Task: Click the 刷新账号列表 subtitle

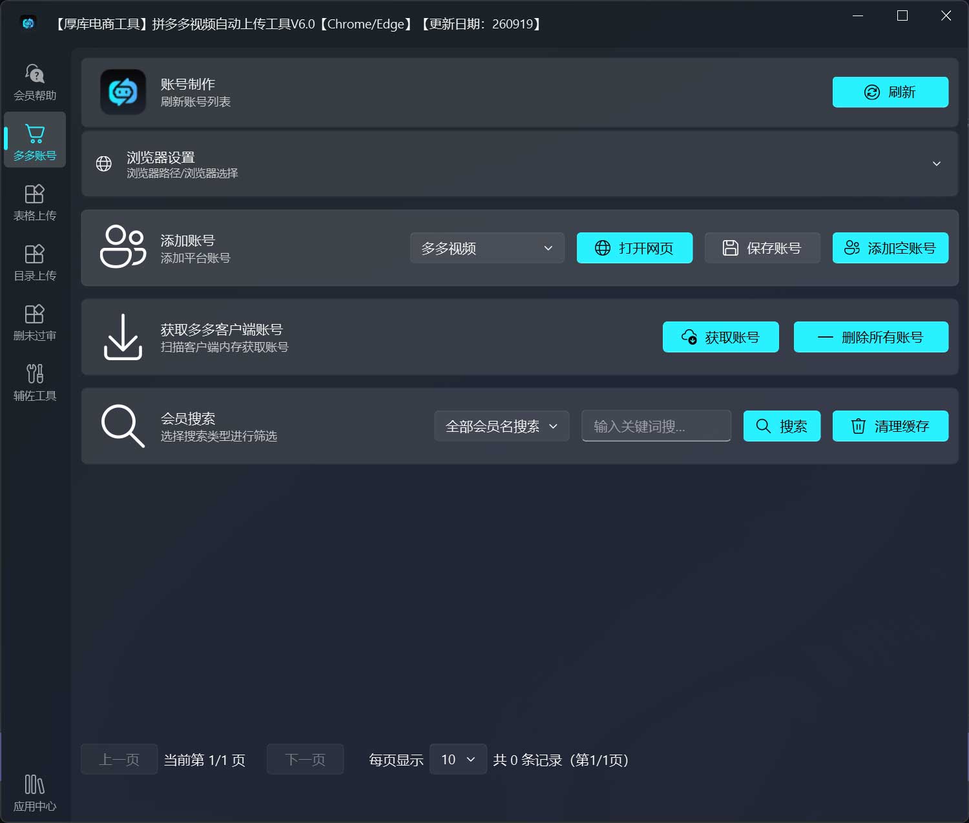Action: click(196, 102)
